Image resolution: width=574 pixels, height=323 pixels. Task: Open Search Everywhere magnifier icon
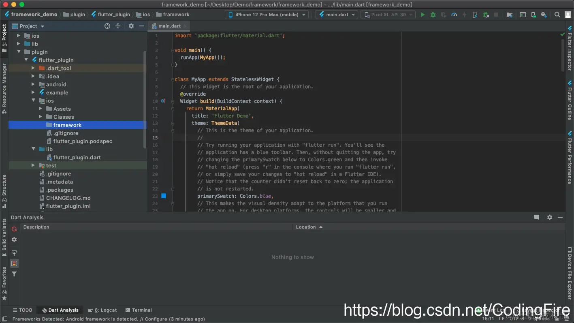click(557, 15)
